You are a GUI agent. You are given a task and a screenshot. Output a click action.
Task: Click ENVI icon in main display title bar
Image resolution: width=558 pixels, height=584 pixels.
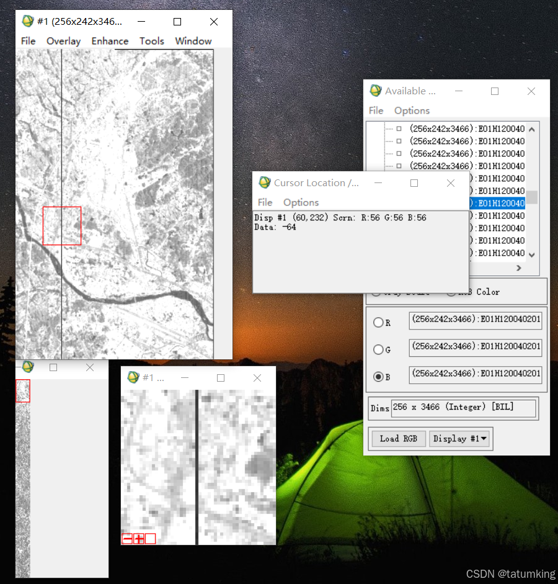28,21
